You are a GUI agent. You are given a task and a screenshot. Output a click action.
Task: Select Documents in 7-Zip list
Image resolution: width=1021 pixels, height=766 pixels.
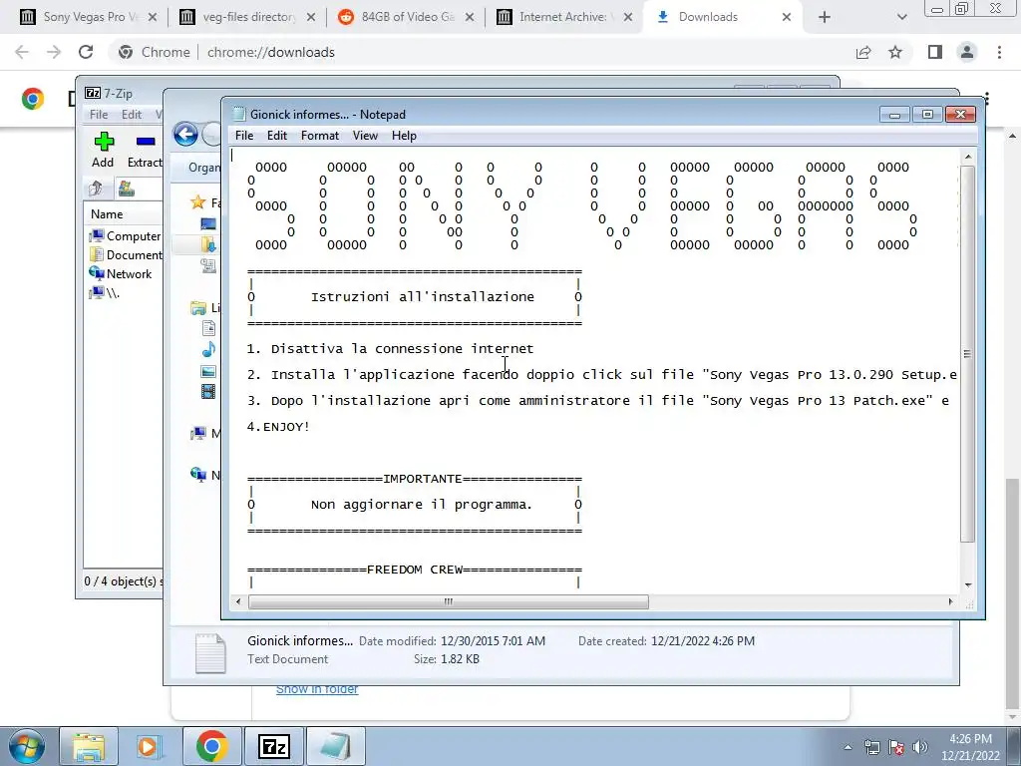[125, 254]
